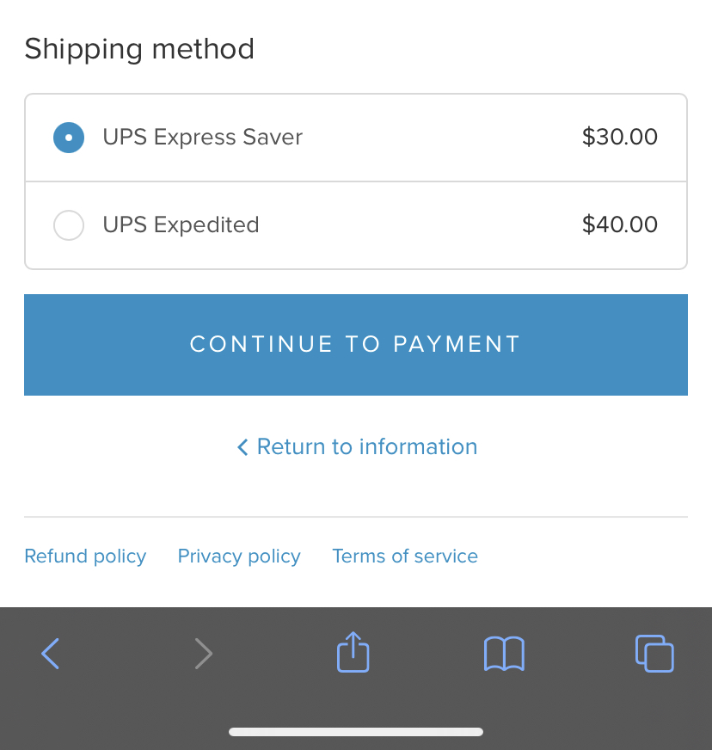The height and width of the screenshot is (750, 712).
Task: Tap the UPS Express Saver label text
Action: 203,138
